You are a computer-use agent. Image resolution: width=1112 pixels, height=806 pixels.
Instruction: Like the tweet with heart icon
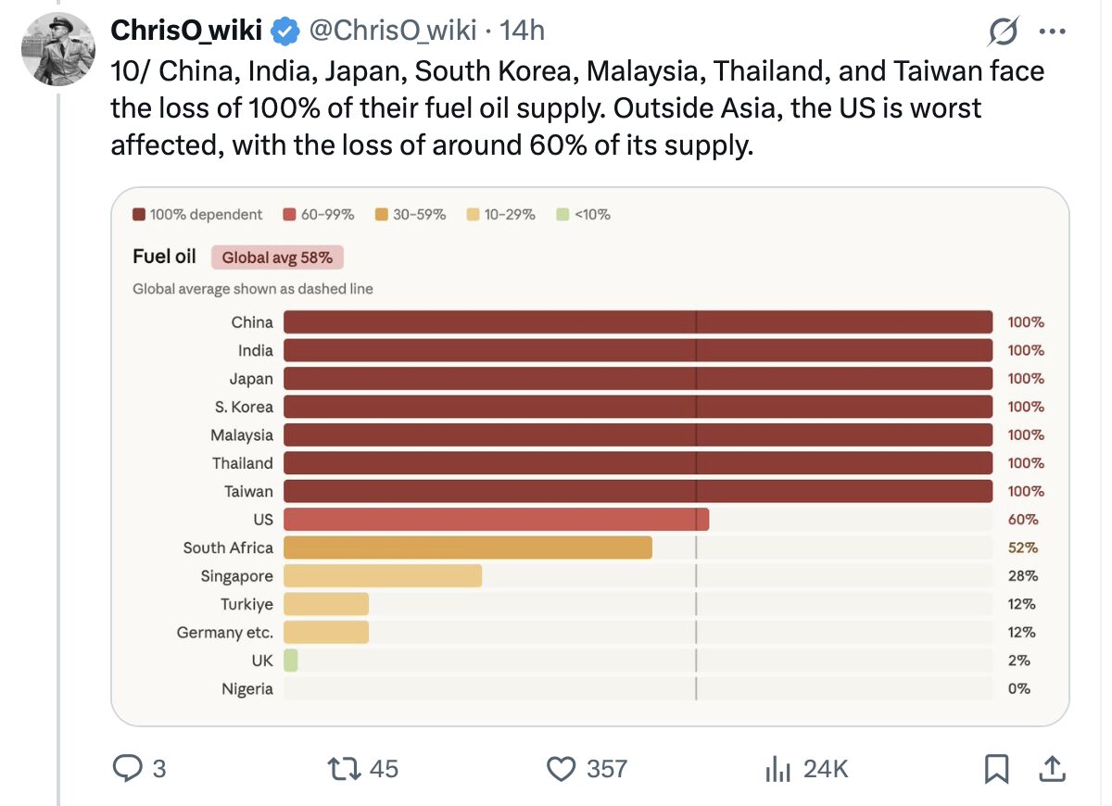(x=560, y=768)
